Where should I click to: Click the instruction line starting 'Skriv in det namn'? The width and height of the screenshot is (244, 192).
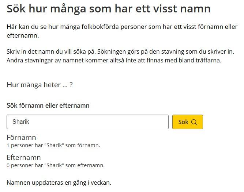tap(120, 51)
